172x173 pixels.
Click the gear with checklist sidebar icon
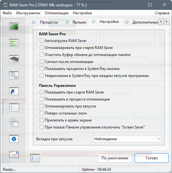(x=14, y=122)
